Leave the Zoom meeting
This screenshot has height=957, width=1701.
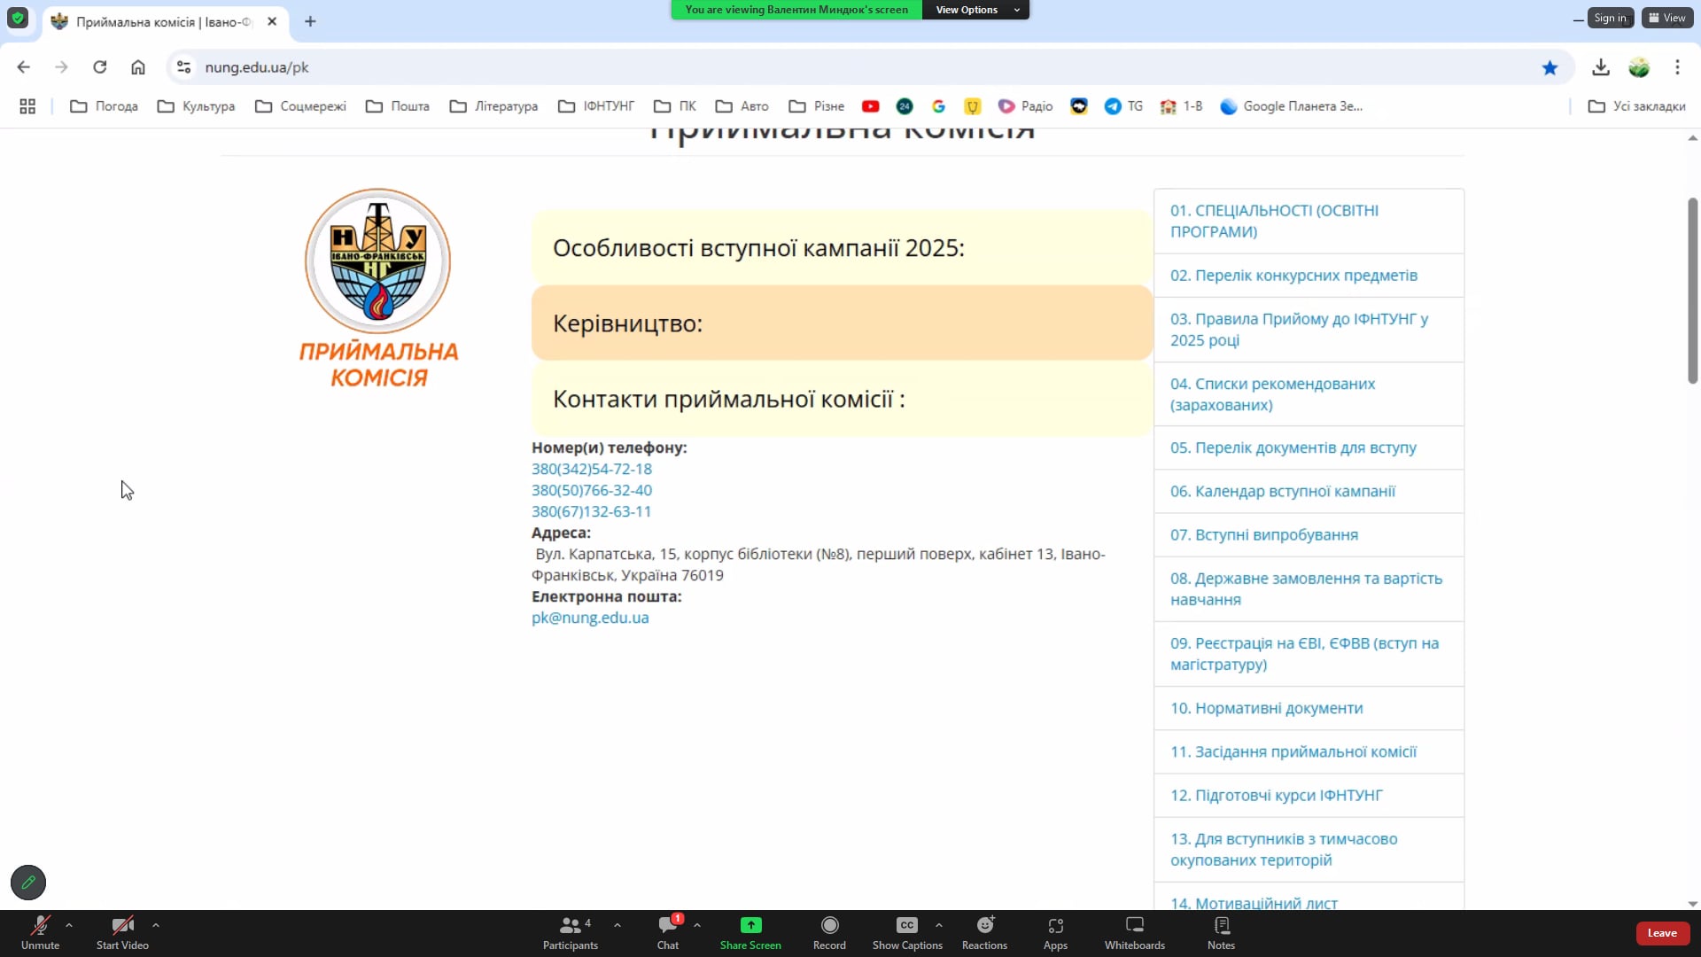point(1662,933)
